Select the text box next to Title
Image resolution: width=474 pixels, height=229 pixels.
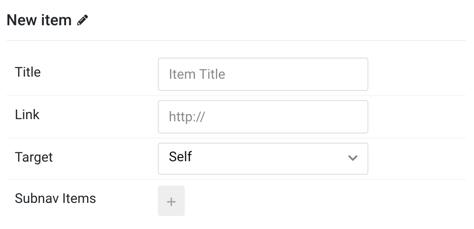click(263, 75)
